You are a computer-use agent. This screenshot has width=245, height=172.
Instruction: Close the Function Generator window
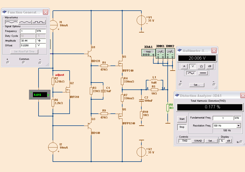point(45,12)
